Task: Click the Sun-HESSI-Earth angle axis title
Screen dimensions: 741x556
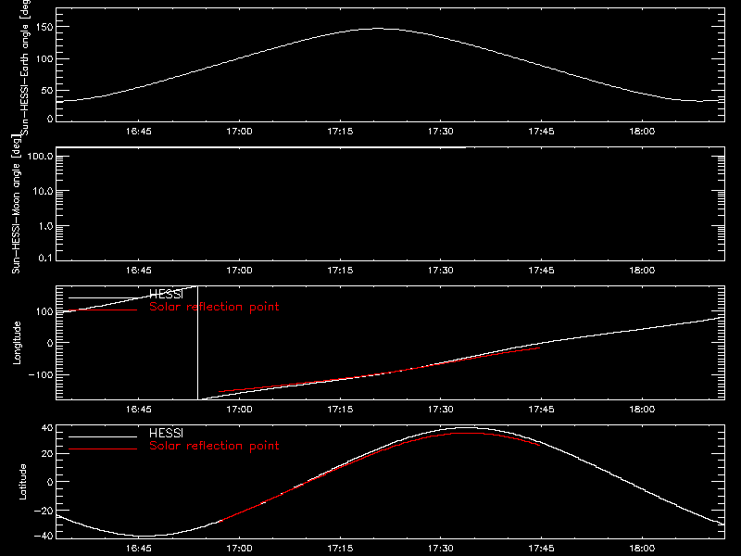Action: (25, 66)
